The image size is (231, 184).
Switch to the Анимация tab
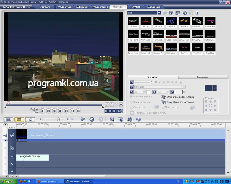[203, 77]
